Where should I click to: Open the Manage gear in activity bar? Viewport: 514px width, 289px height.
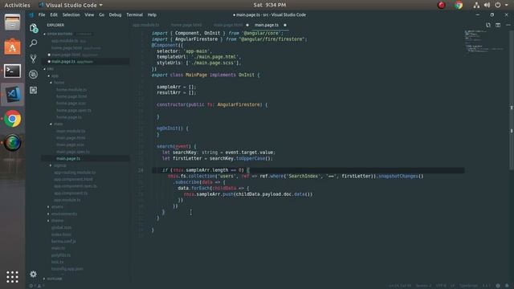click(34, 274)
